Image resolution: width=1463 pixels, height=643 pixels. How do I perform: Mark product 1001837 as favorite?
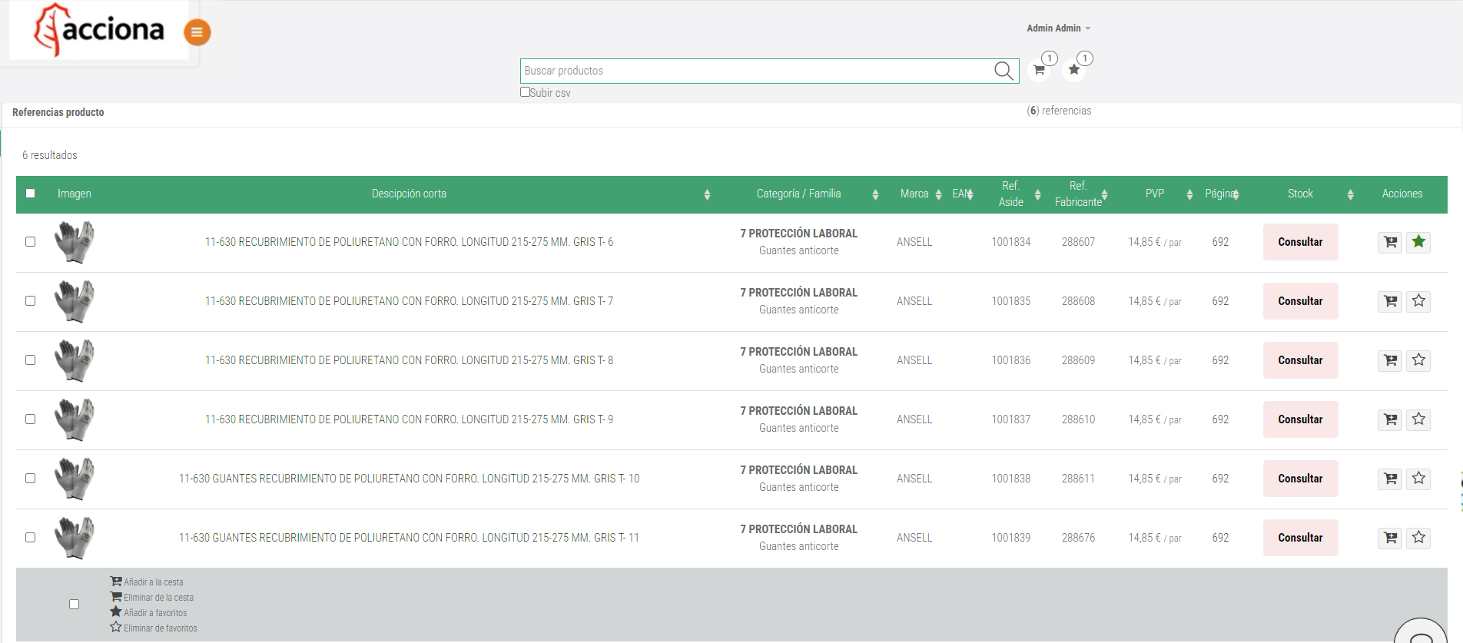tap(1418, 419)
